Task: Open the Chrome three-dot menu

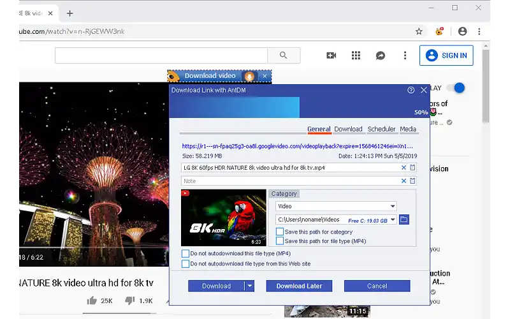Action: [479, 31]
